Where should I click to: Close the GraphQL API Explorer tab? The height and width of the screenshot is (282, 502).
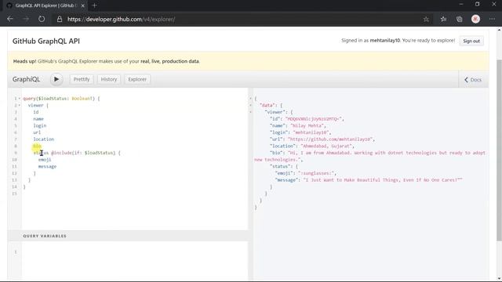82,5
